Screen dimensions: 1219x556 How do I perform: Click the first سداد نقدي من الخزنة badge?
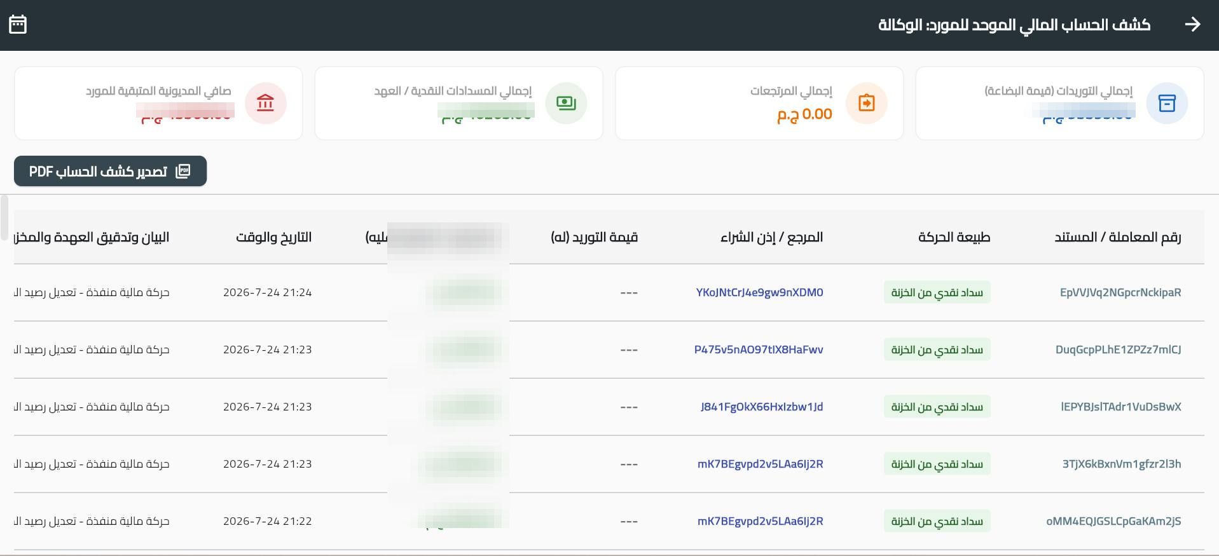pyautogui.click(x=937, y=292)
